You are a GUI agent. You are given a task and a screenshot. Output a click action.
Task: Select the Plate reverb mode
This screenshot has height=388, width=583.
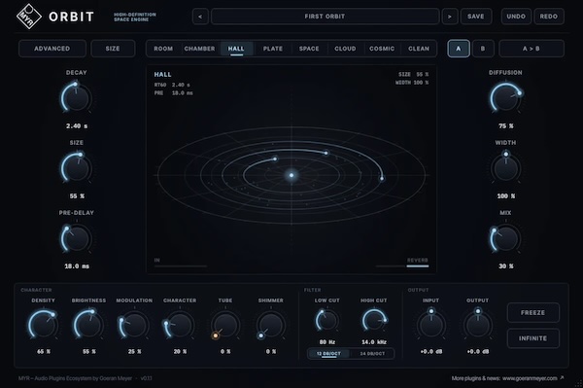pos(273,49)
